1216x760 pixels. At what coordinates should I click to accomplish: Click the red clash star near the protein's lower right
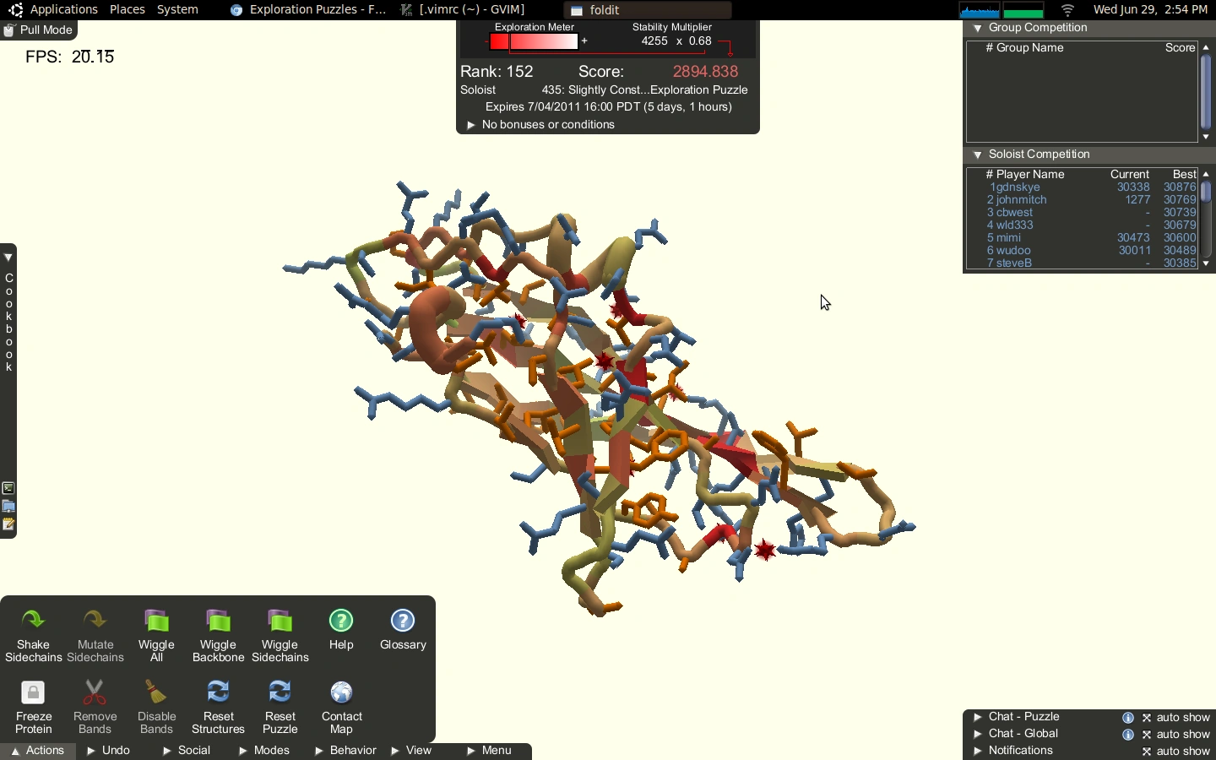coord(765,551)
